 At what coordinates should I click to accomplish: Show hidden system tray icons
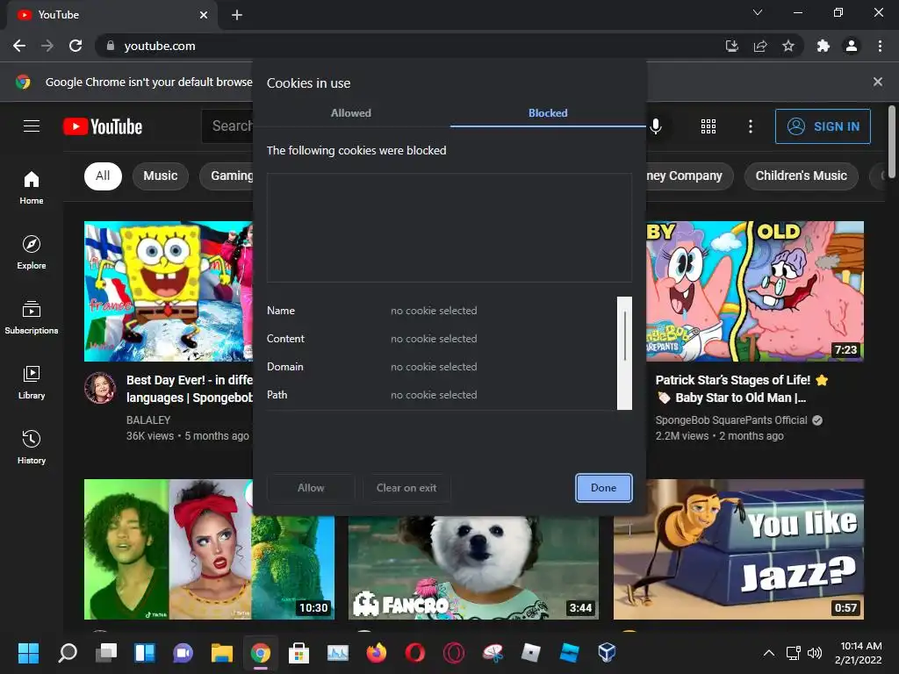[769, 653]
